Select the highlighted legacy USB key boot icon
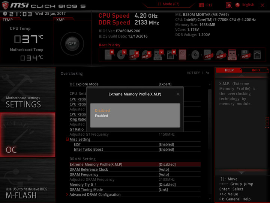This screenshot has height=203, width=270. click(x=232, y=55)
